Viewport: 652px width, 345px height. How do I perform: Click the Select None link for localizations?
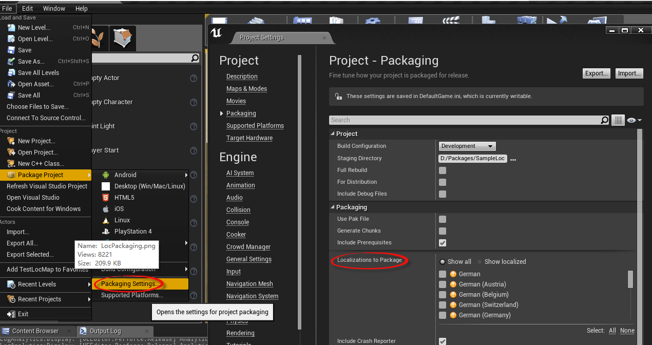tap(627, 331)
